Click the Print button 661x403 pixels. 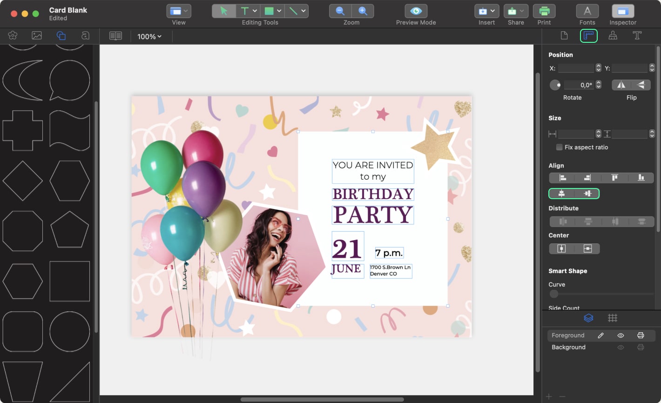coord(544,11)
